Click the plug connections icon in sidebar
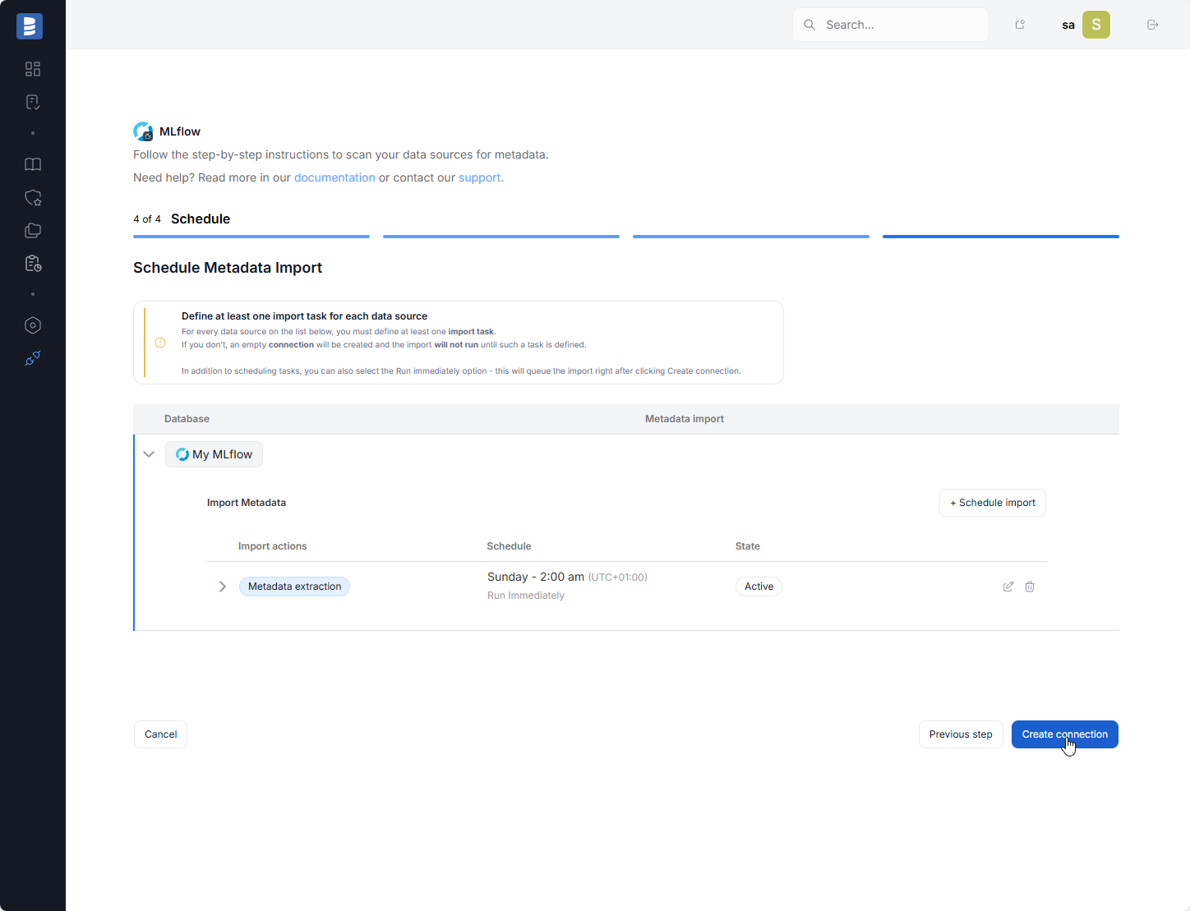The height and width of the screenshot is (911, 1190). point(33,358)
